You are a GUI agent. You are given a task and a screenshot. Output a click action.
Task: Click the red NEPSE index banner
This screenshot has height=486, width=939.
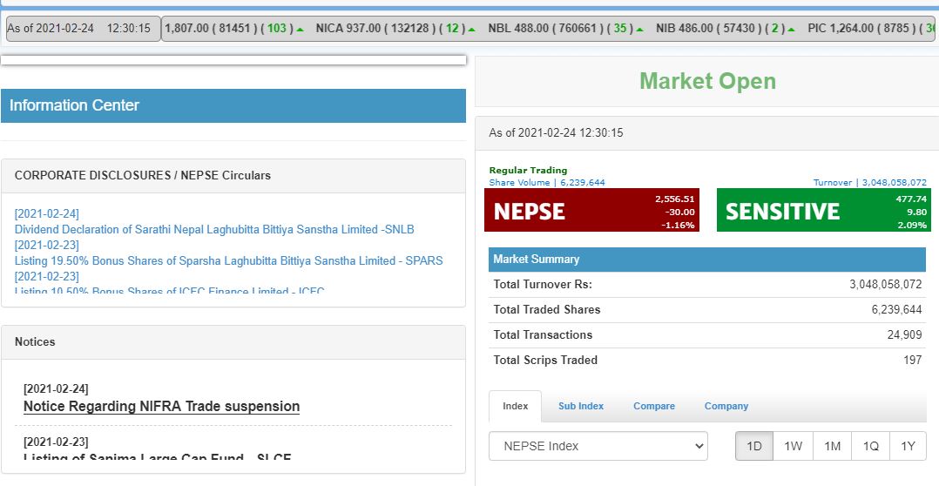point(591,211)
